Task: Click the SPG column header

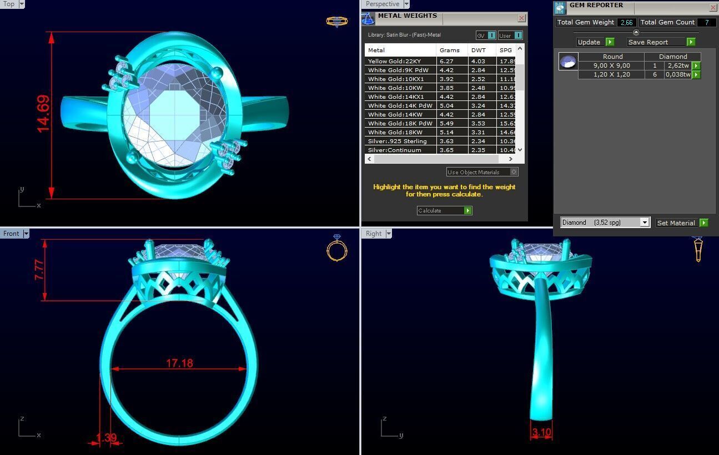Action: point(506,50)
